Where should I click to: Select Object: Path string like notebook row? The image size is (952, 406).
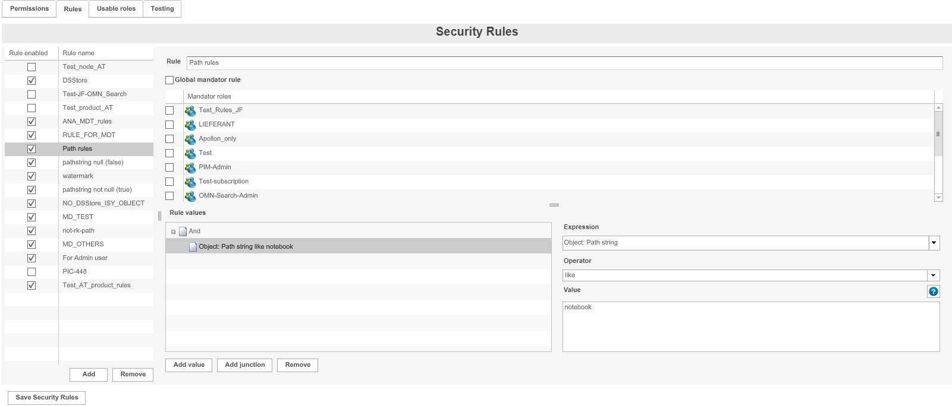(x=359, y=246)
